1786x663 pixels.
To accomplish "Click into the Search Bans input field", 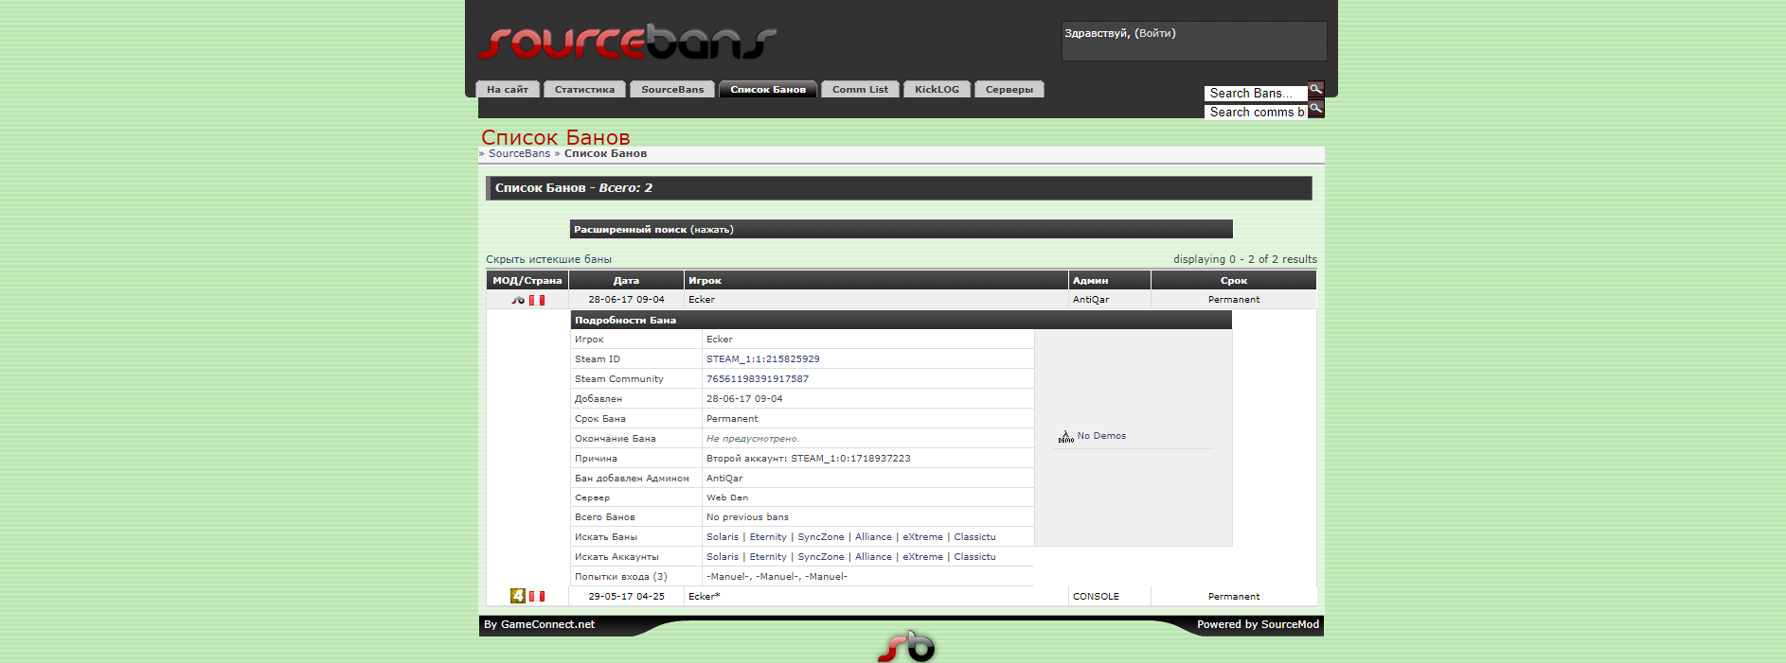I will [x=1254, y=94].
